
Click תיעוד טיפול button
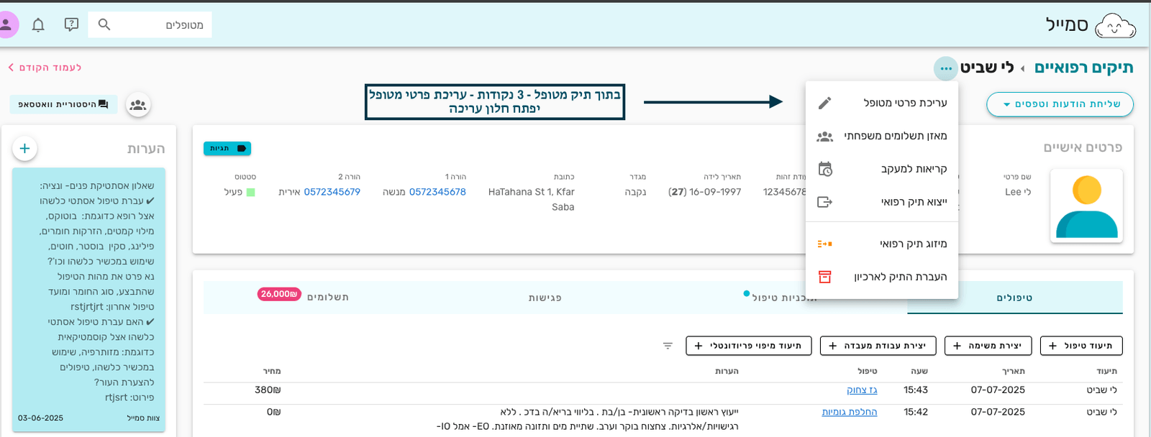[1081, 346]
